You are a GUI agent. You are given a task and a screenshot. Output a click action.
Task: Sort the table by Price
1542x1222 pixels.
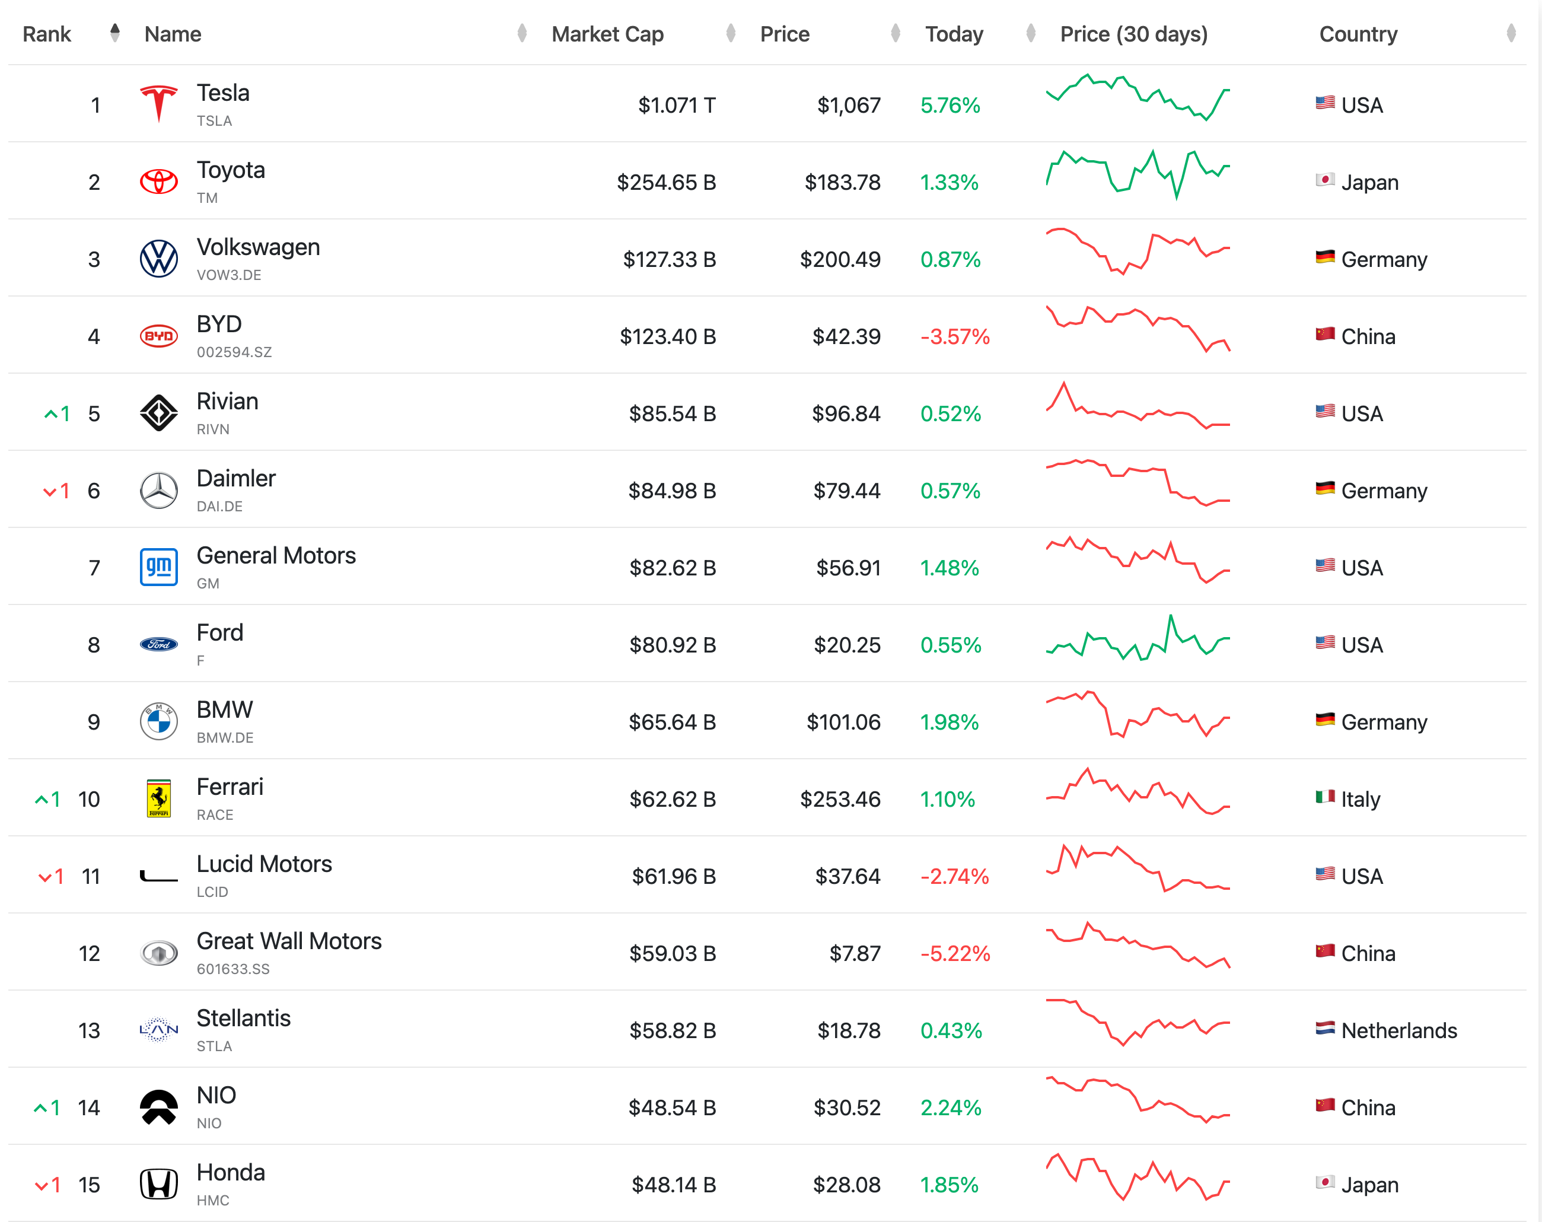tap(896, 33)
